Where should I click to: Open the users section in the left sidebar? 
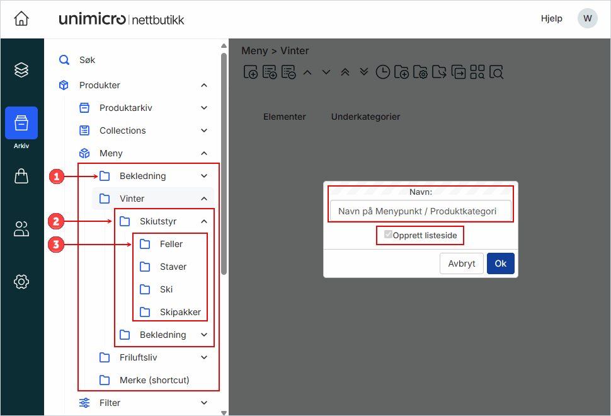pyautogui.click(x=21, y=229)
